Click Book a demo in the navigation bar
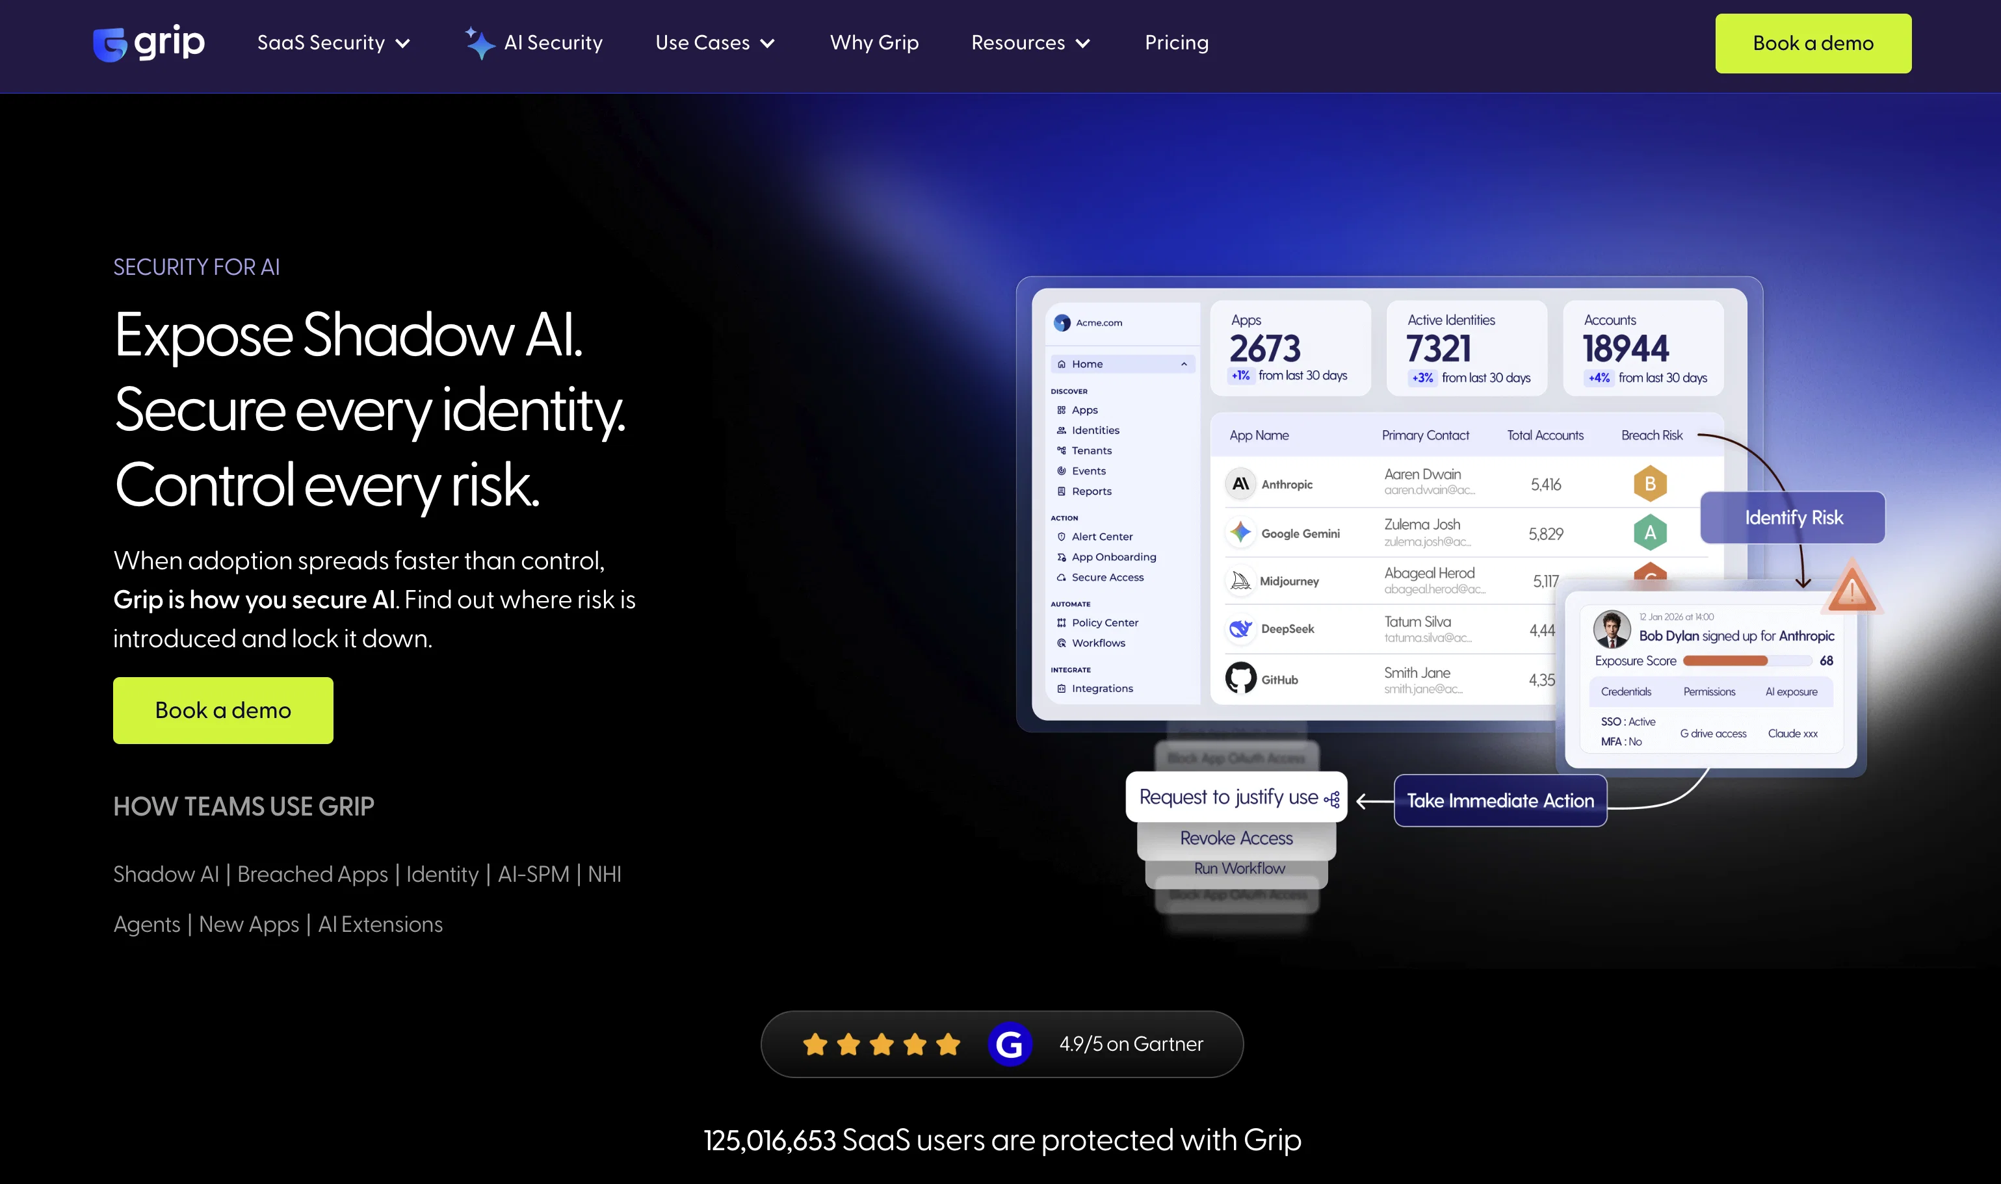The height and width of the screenshot is (1184, 2001). (1812, 44)
